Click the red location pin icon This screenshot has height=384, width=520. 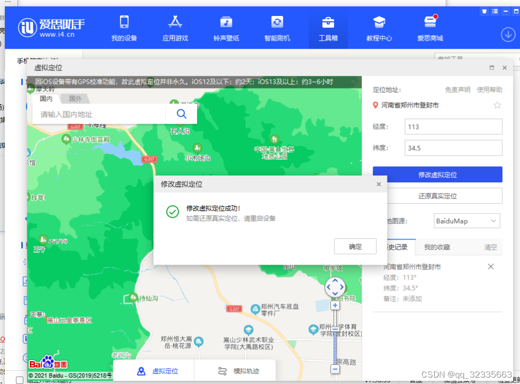(376, 105)
